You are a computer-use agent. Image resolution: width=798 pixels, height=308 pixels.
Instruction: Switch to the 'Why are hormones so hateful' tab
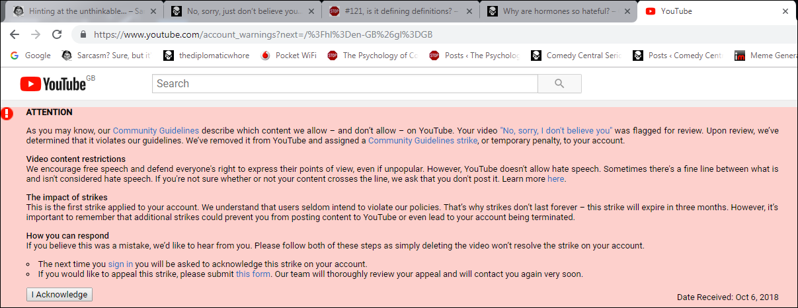pos(559,11)
